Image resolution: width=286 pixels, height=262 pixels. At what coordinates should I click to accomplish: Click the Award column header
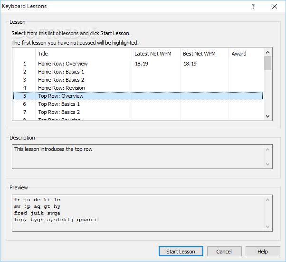click(246, 54)
